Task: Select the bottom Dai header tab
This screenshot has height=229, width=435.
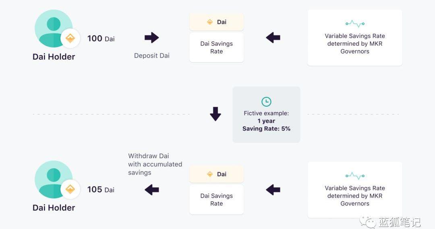Action: (x=217, y=174)
